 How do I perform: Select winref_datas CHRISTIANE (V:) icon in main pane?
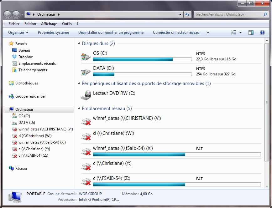point(86,121)
